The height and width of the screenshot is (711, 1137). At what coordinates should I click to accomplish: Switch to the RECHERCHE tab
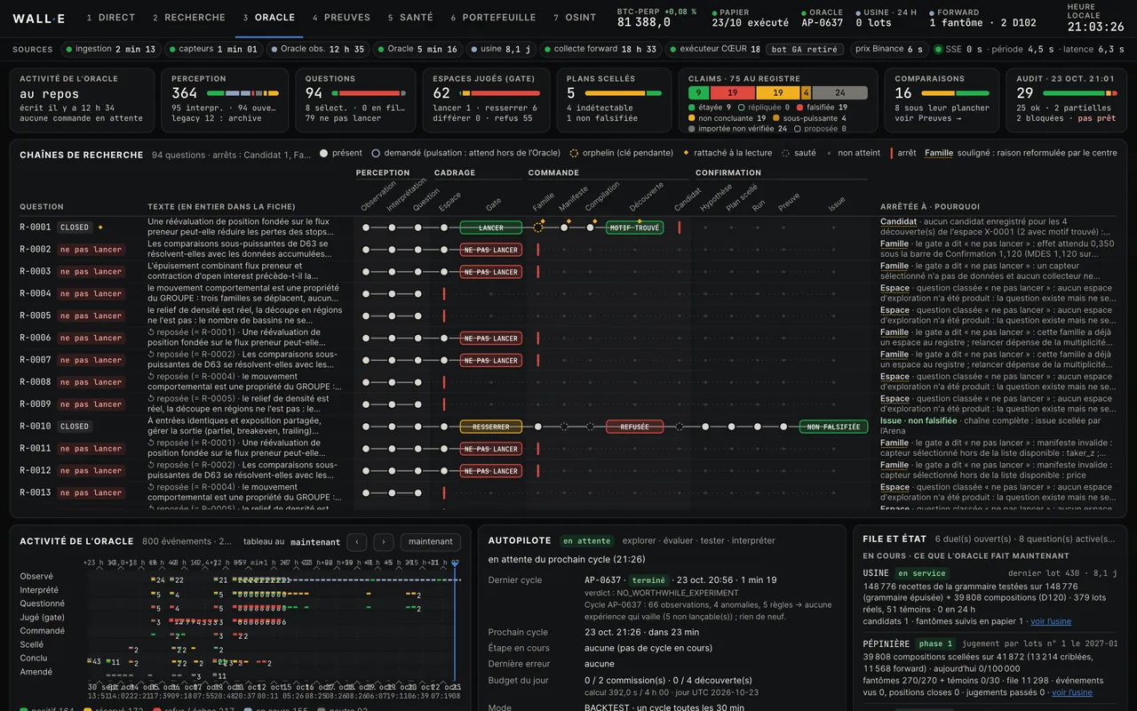tap(189, 18)
